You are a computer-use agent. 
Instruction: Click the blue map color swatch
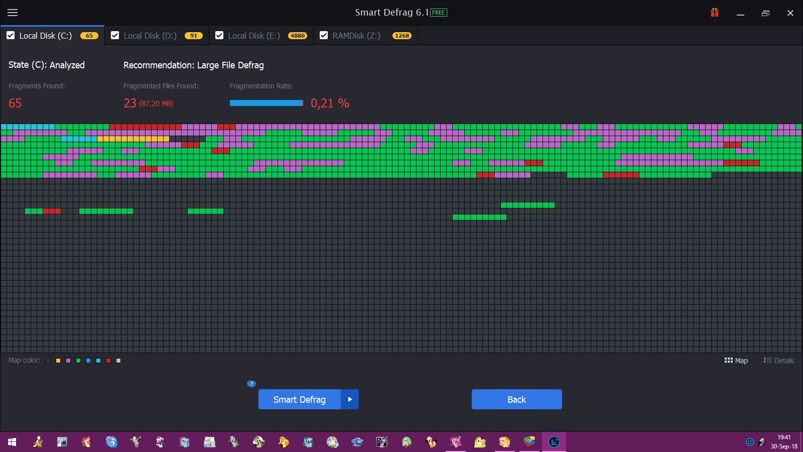pyautogui.click(x=88, y=361)
